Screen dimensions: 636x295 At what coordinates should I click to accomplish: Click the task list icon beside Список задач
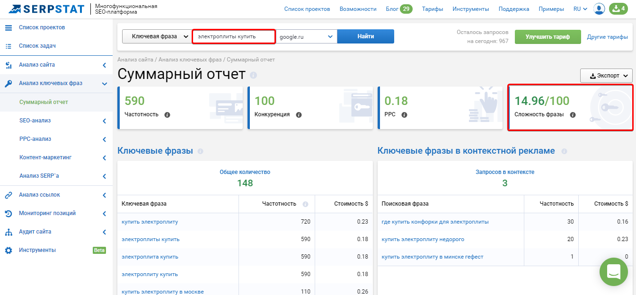tap(8, 46)
